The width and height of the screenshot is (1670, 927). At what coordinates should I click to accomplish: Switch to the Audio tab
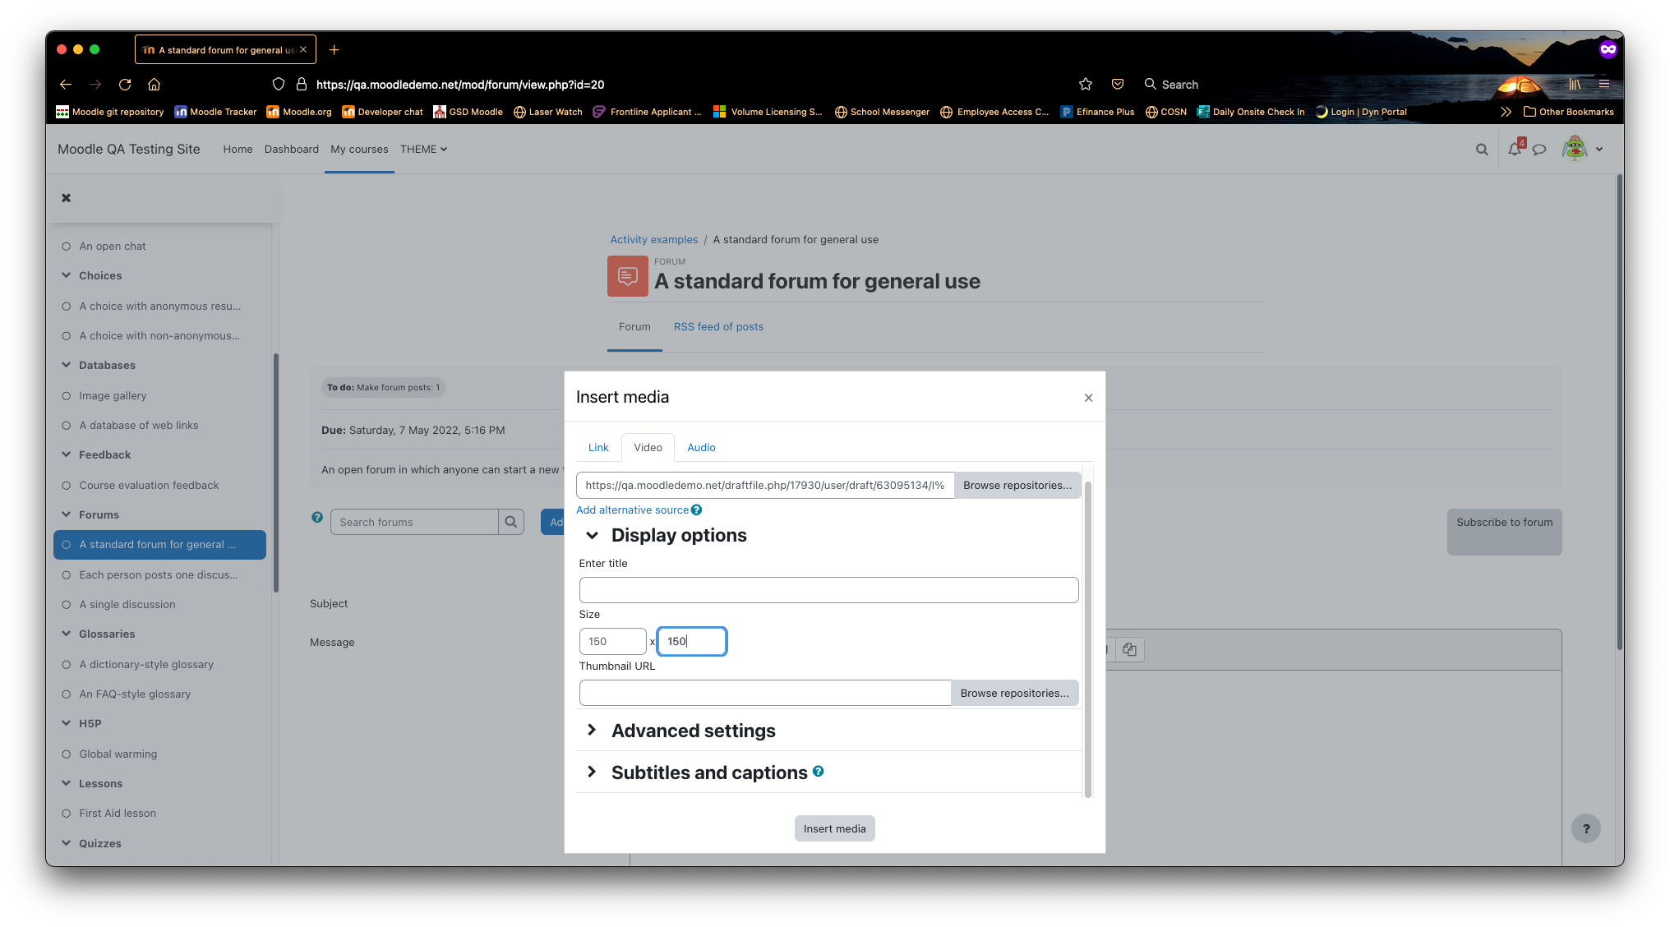coord(701,448)
